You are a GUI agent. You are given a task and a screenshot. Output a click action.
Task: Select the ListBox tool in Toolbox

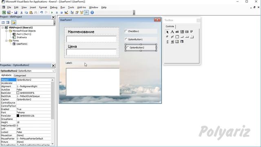[187, 32]
